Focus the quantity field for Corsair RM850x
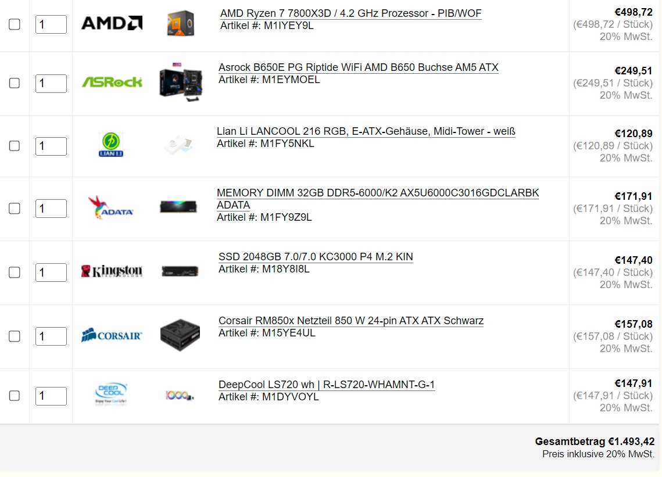 (51, 336)
